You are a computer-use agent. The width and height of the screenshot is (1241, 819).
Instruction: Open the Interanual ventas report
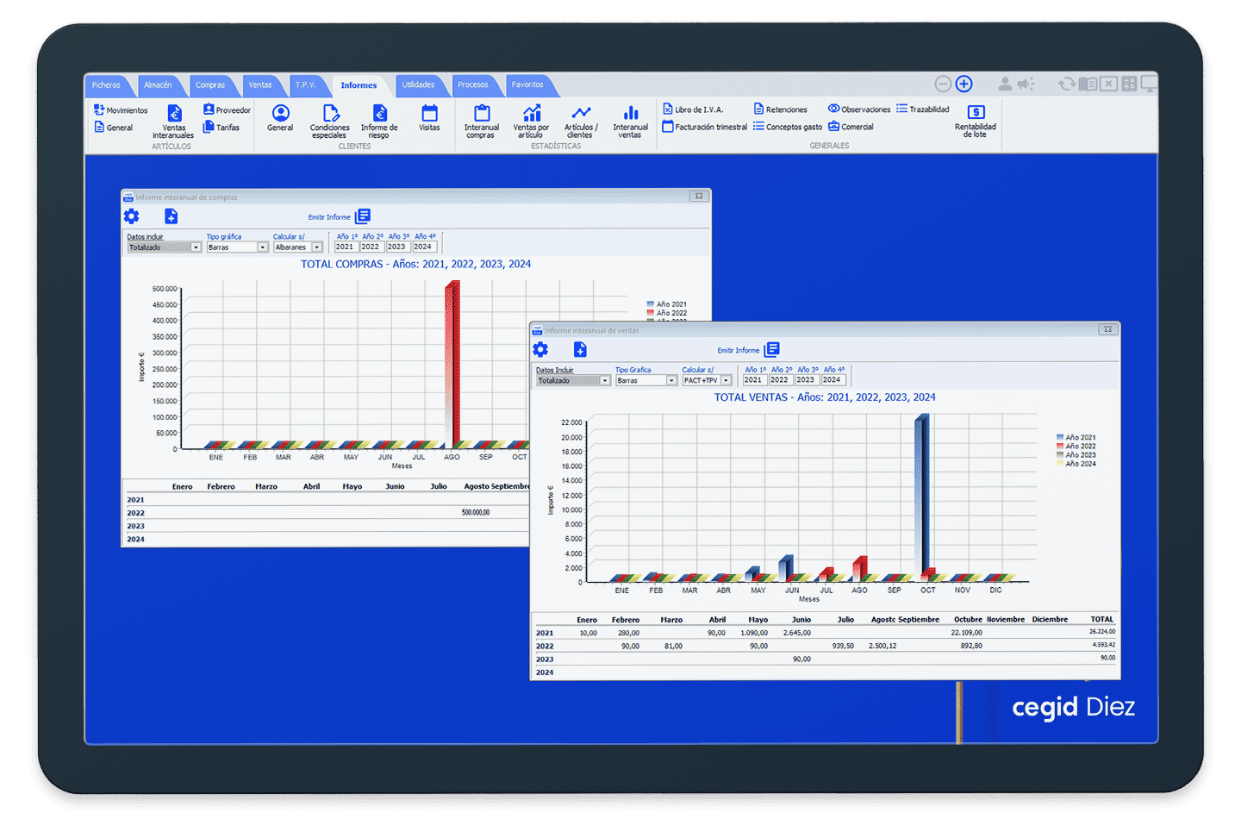click(630, 120)
